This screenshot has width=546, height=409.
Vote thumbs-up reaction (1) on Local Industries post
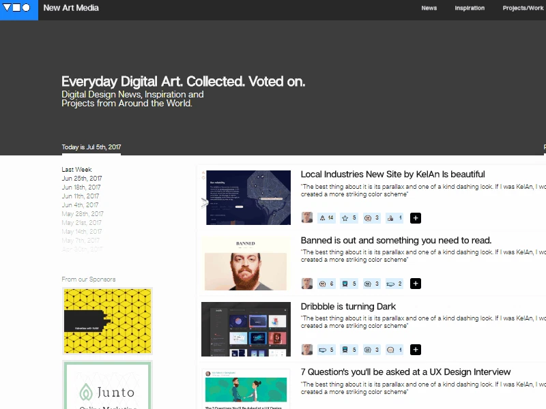[x=394, y=218]
